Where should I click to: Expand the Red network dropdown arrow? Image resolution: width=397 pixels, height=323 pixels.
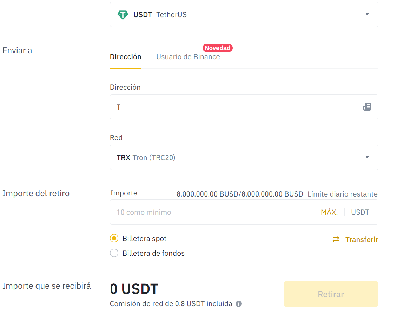tap(367, 157)
